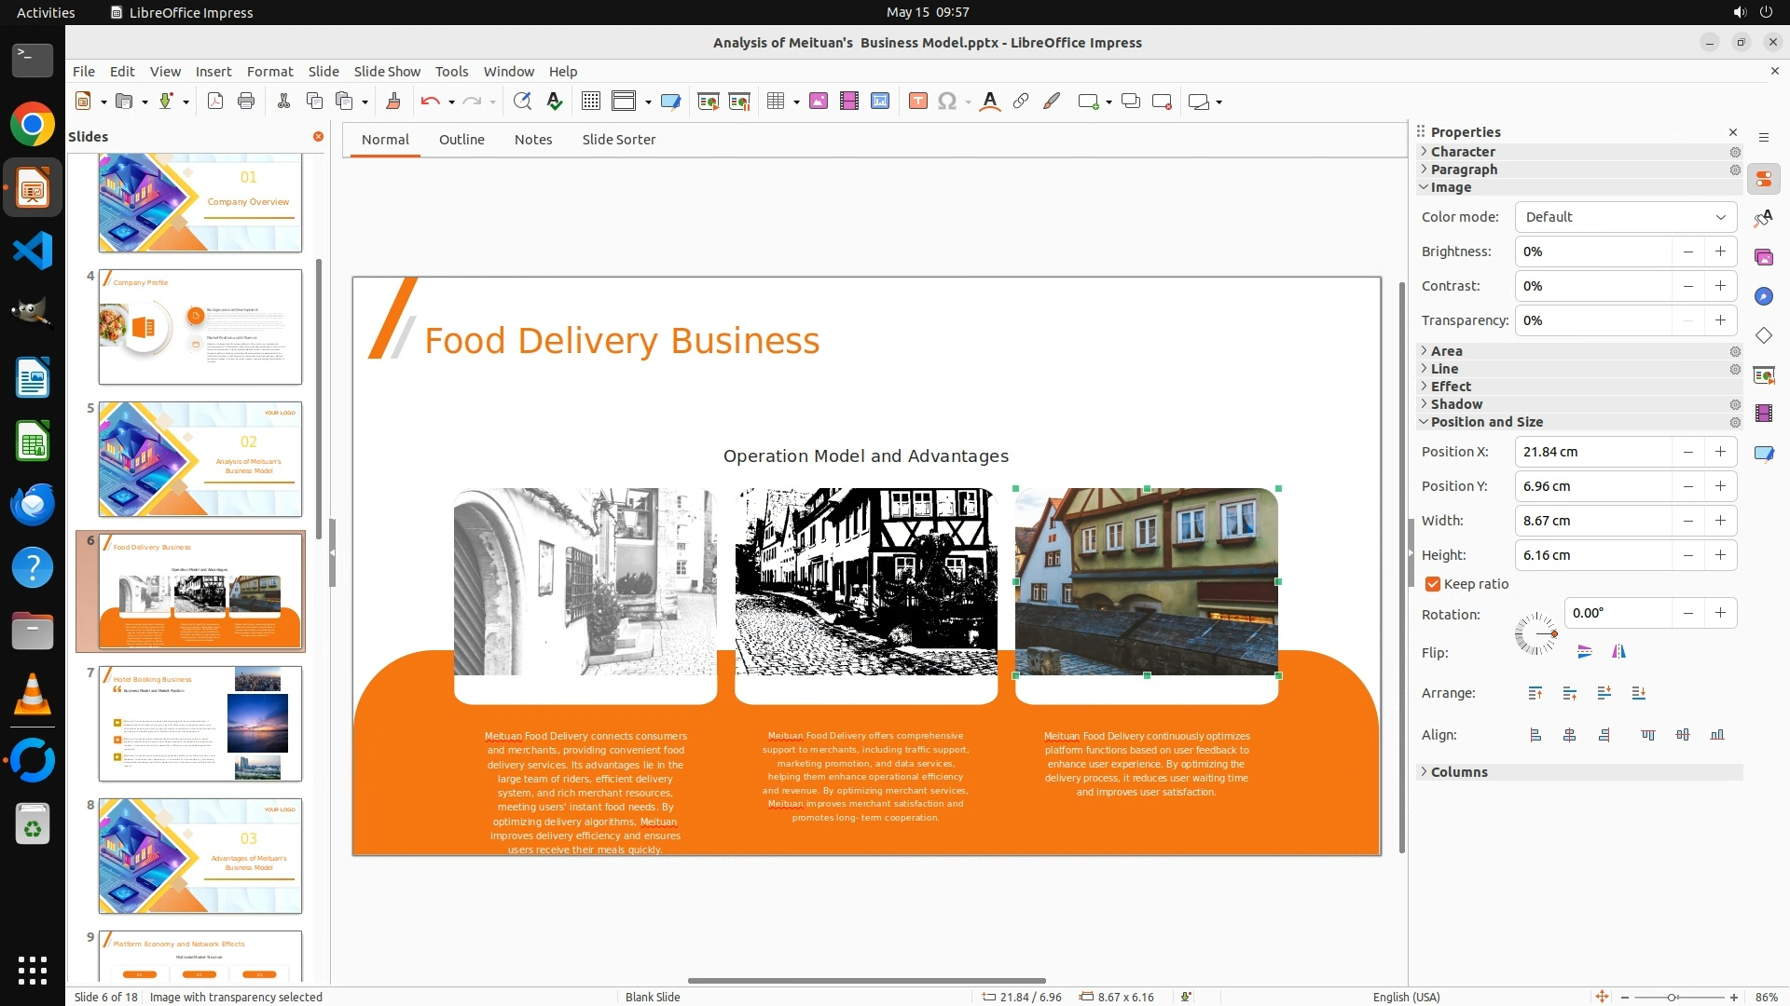Click Clone Formatting paintbrush icon
1790x1006 pixels.
tap(392, 102)
